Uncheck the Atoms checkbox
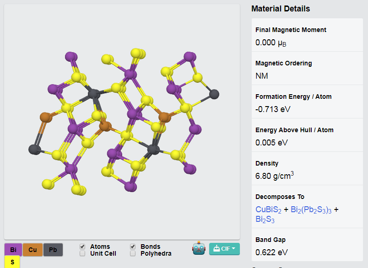This screenshot has height=268, width=368. point(82,247)
